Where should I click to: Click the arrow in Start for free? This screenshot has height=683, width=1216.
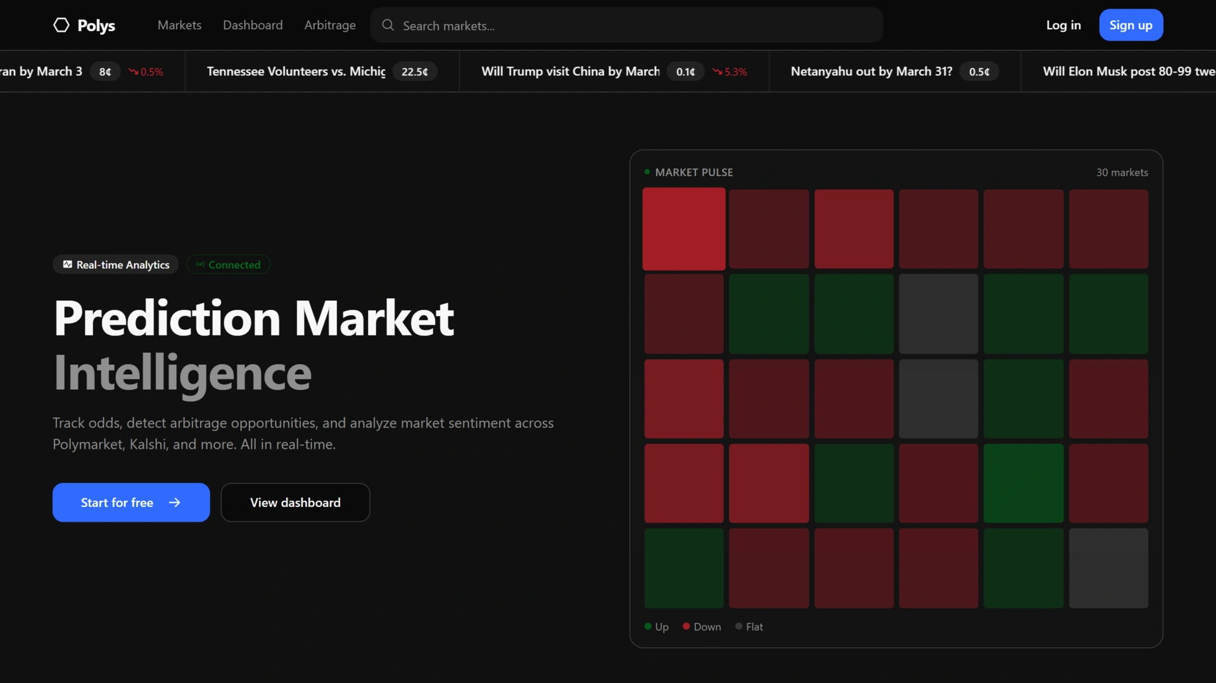coord(175,503)
